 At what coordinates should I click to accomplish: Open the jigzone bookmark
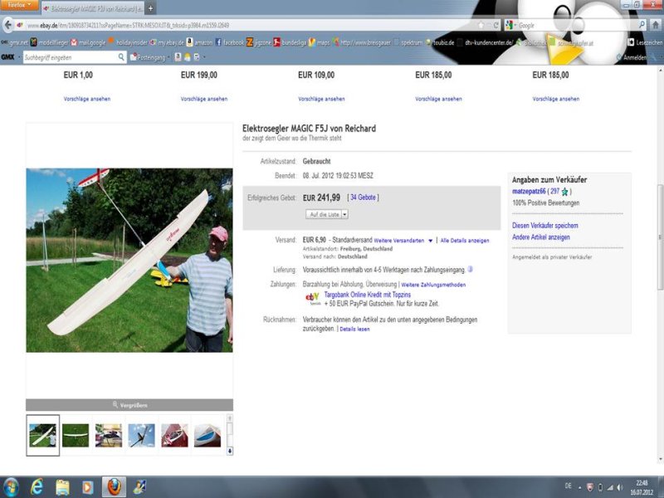click(259, 42)
